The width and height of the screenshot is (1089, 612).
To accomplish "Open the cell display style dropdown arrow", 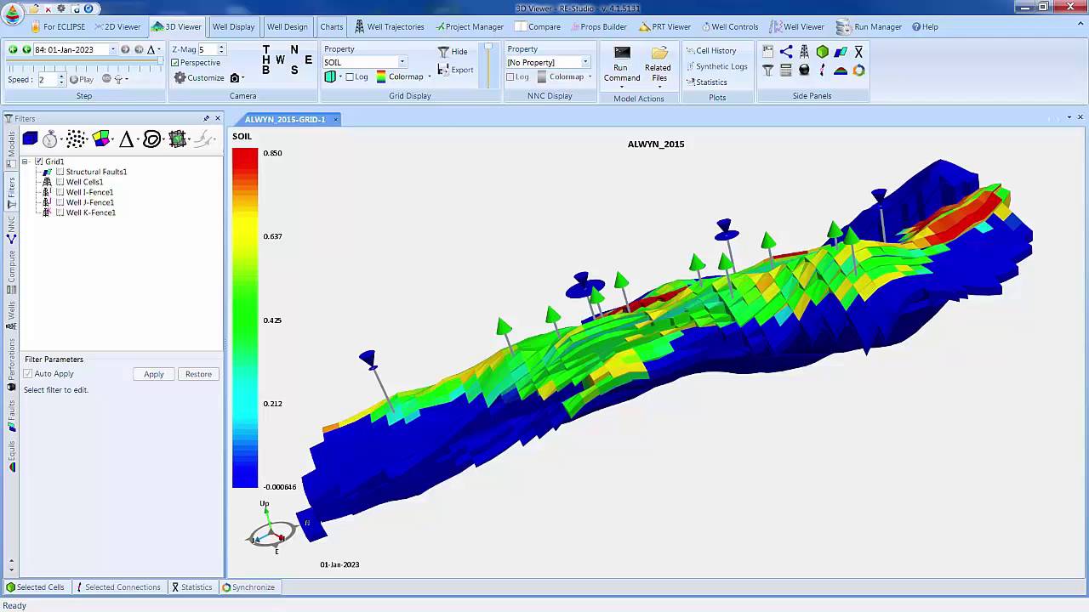I will coord(340,76).
